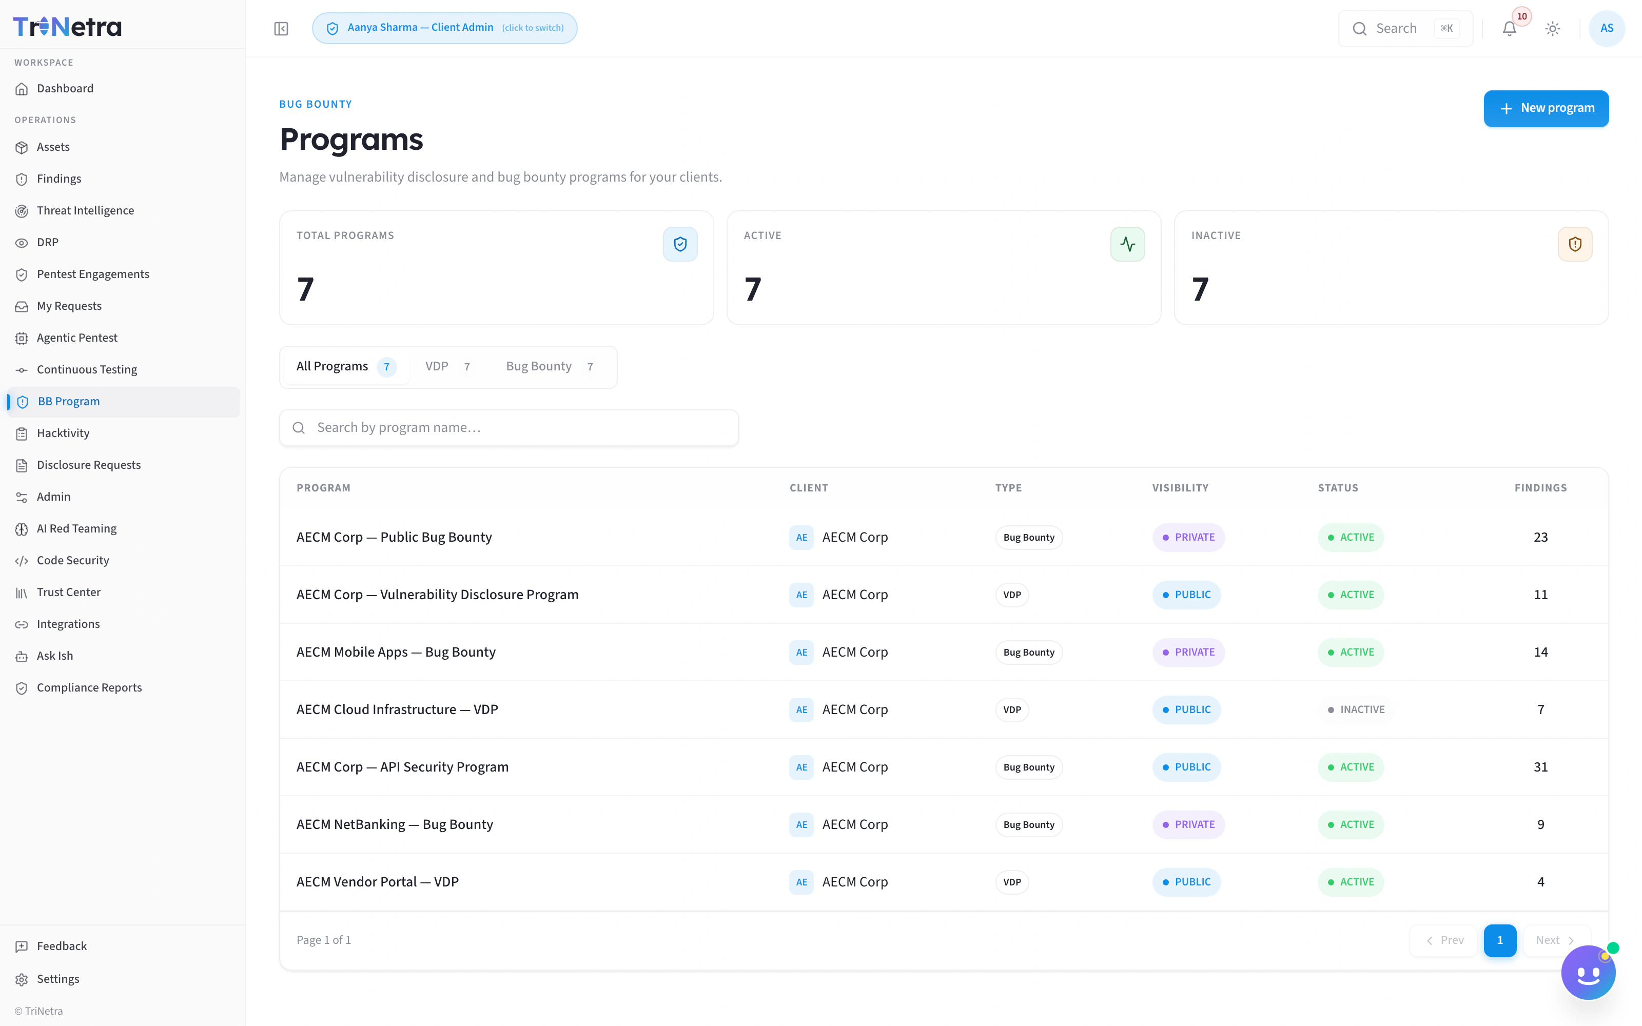Open AECM Corp — Vulnerability Disclosure Program
This screenshot has width=1642, height=1026.
tap(943, 595)
